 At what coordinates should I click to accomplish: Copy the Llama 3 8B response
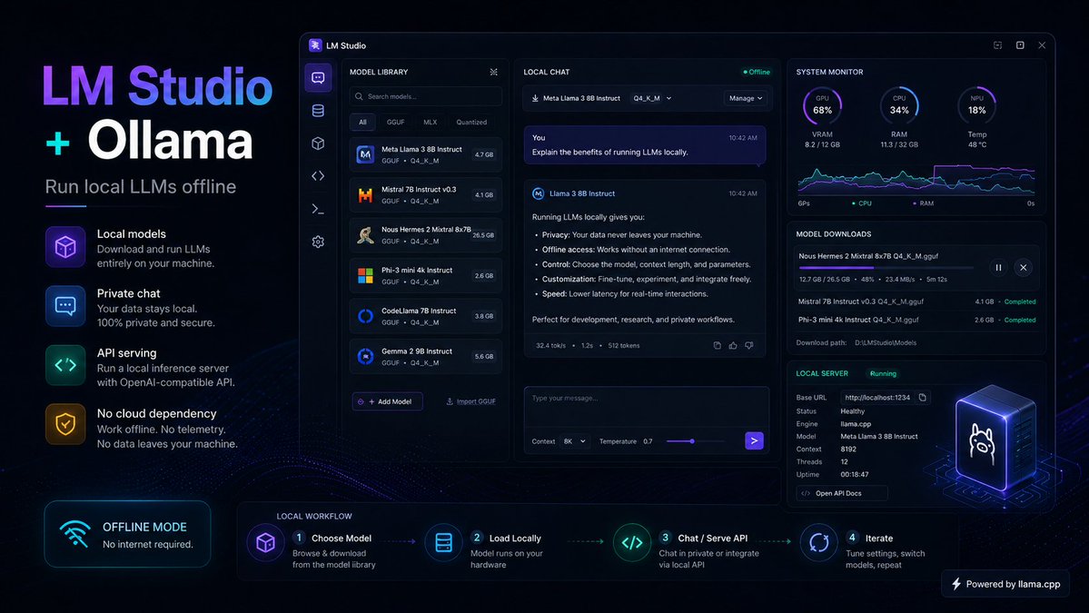717,346
